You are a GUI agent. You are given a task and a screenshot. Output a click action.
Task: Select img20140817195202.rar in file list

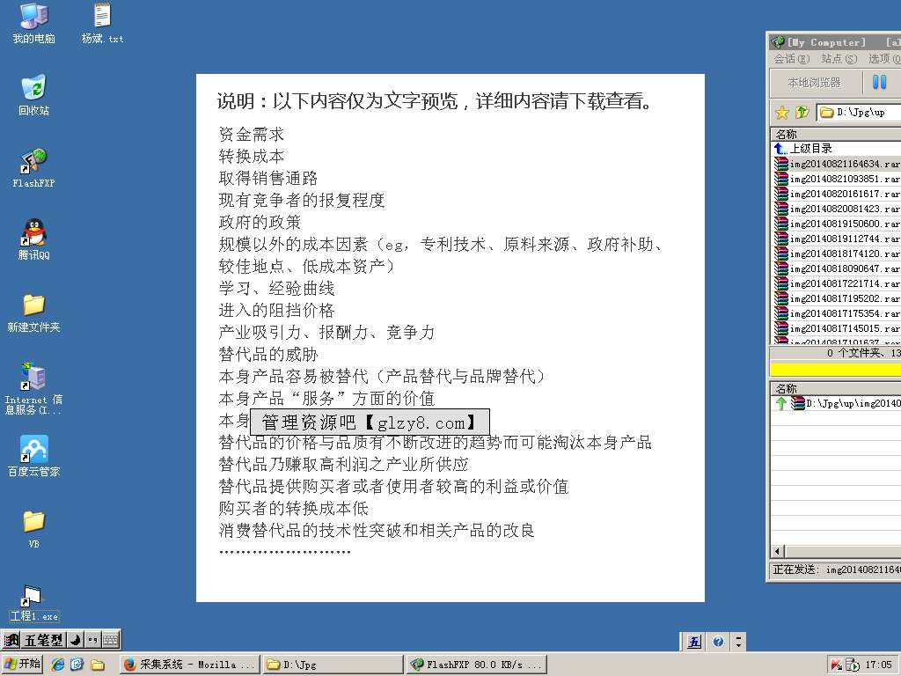[x=836, y=298]
